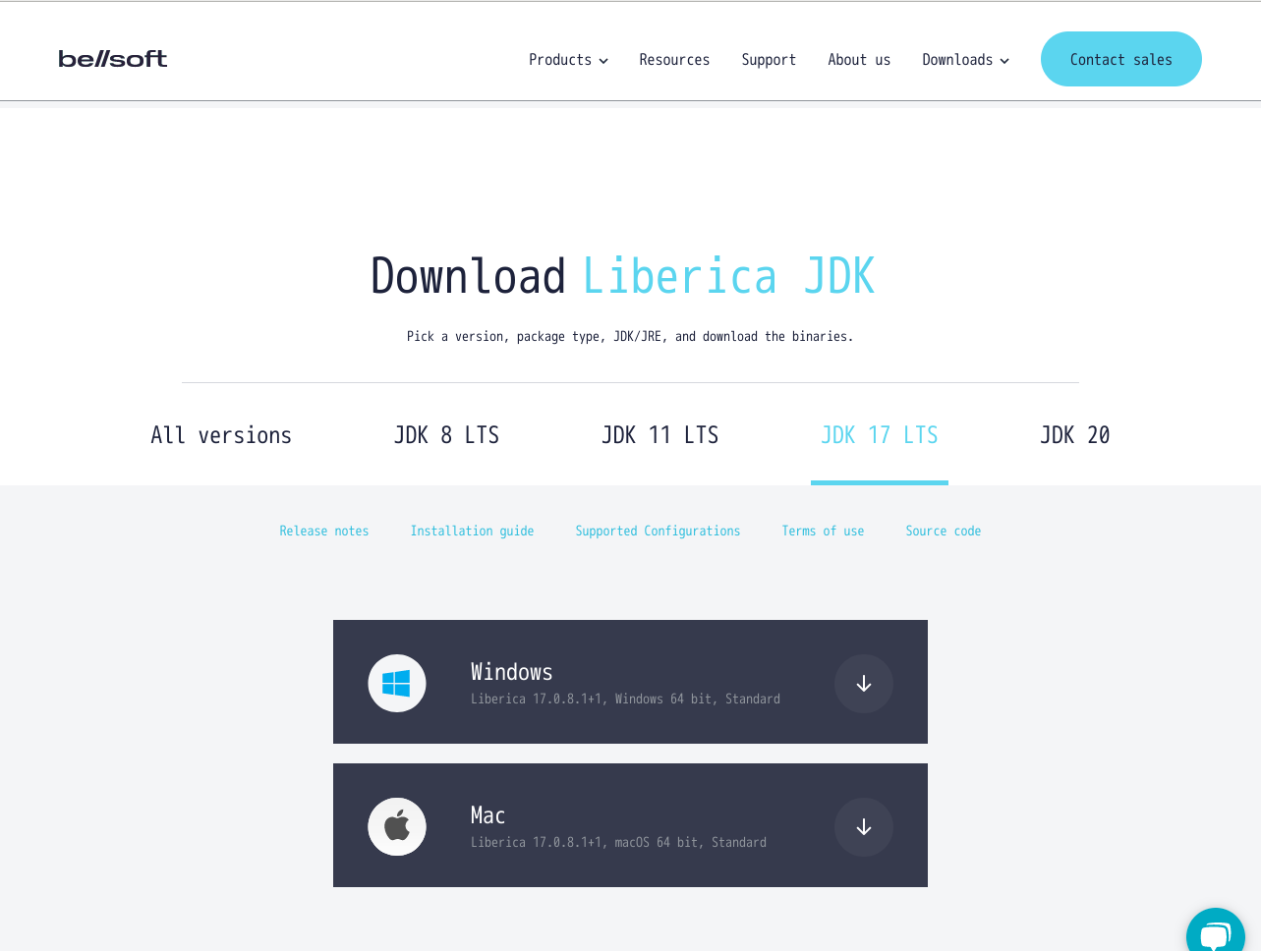Open the Release notes link
Image resolution: width=1261 pixels, height=951 pixels.
[x=324, y=531]
